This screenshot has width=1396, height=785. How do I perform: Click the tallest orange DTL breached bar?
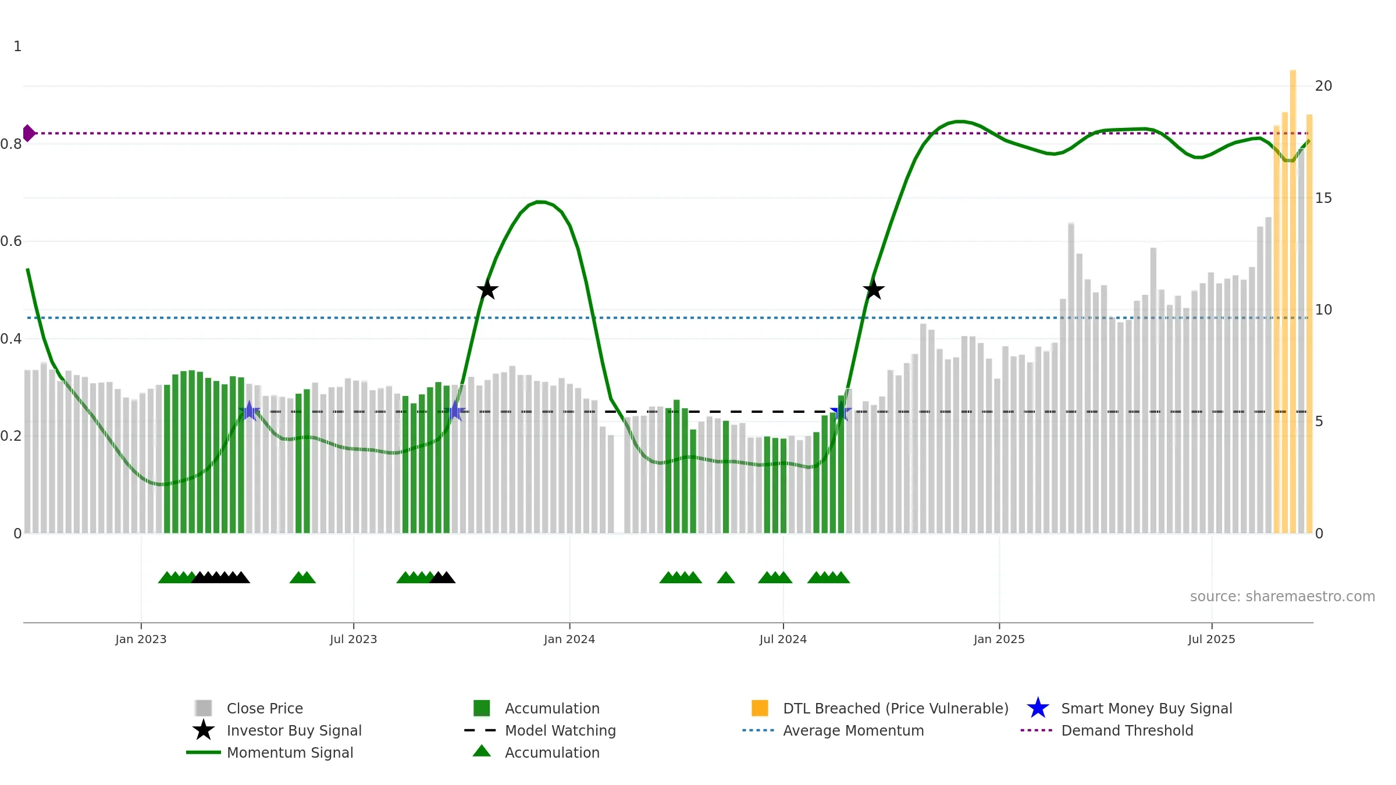point(1293,301)
